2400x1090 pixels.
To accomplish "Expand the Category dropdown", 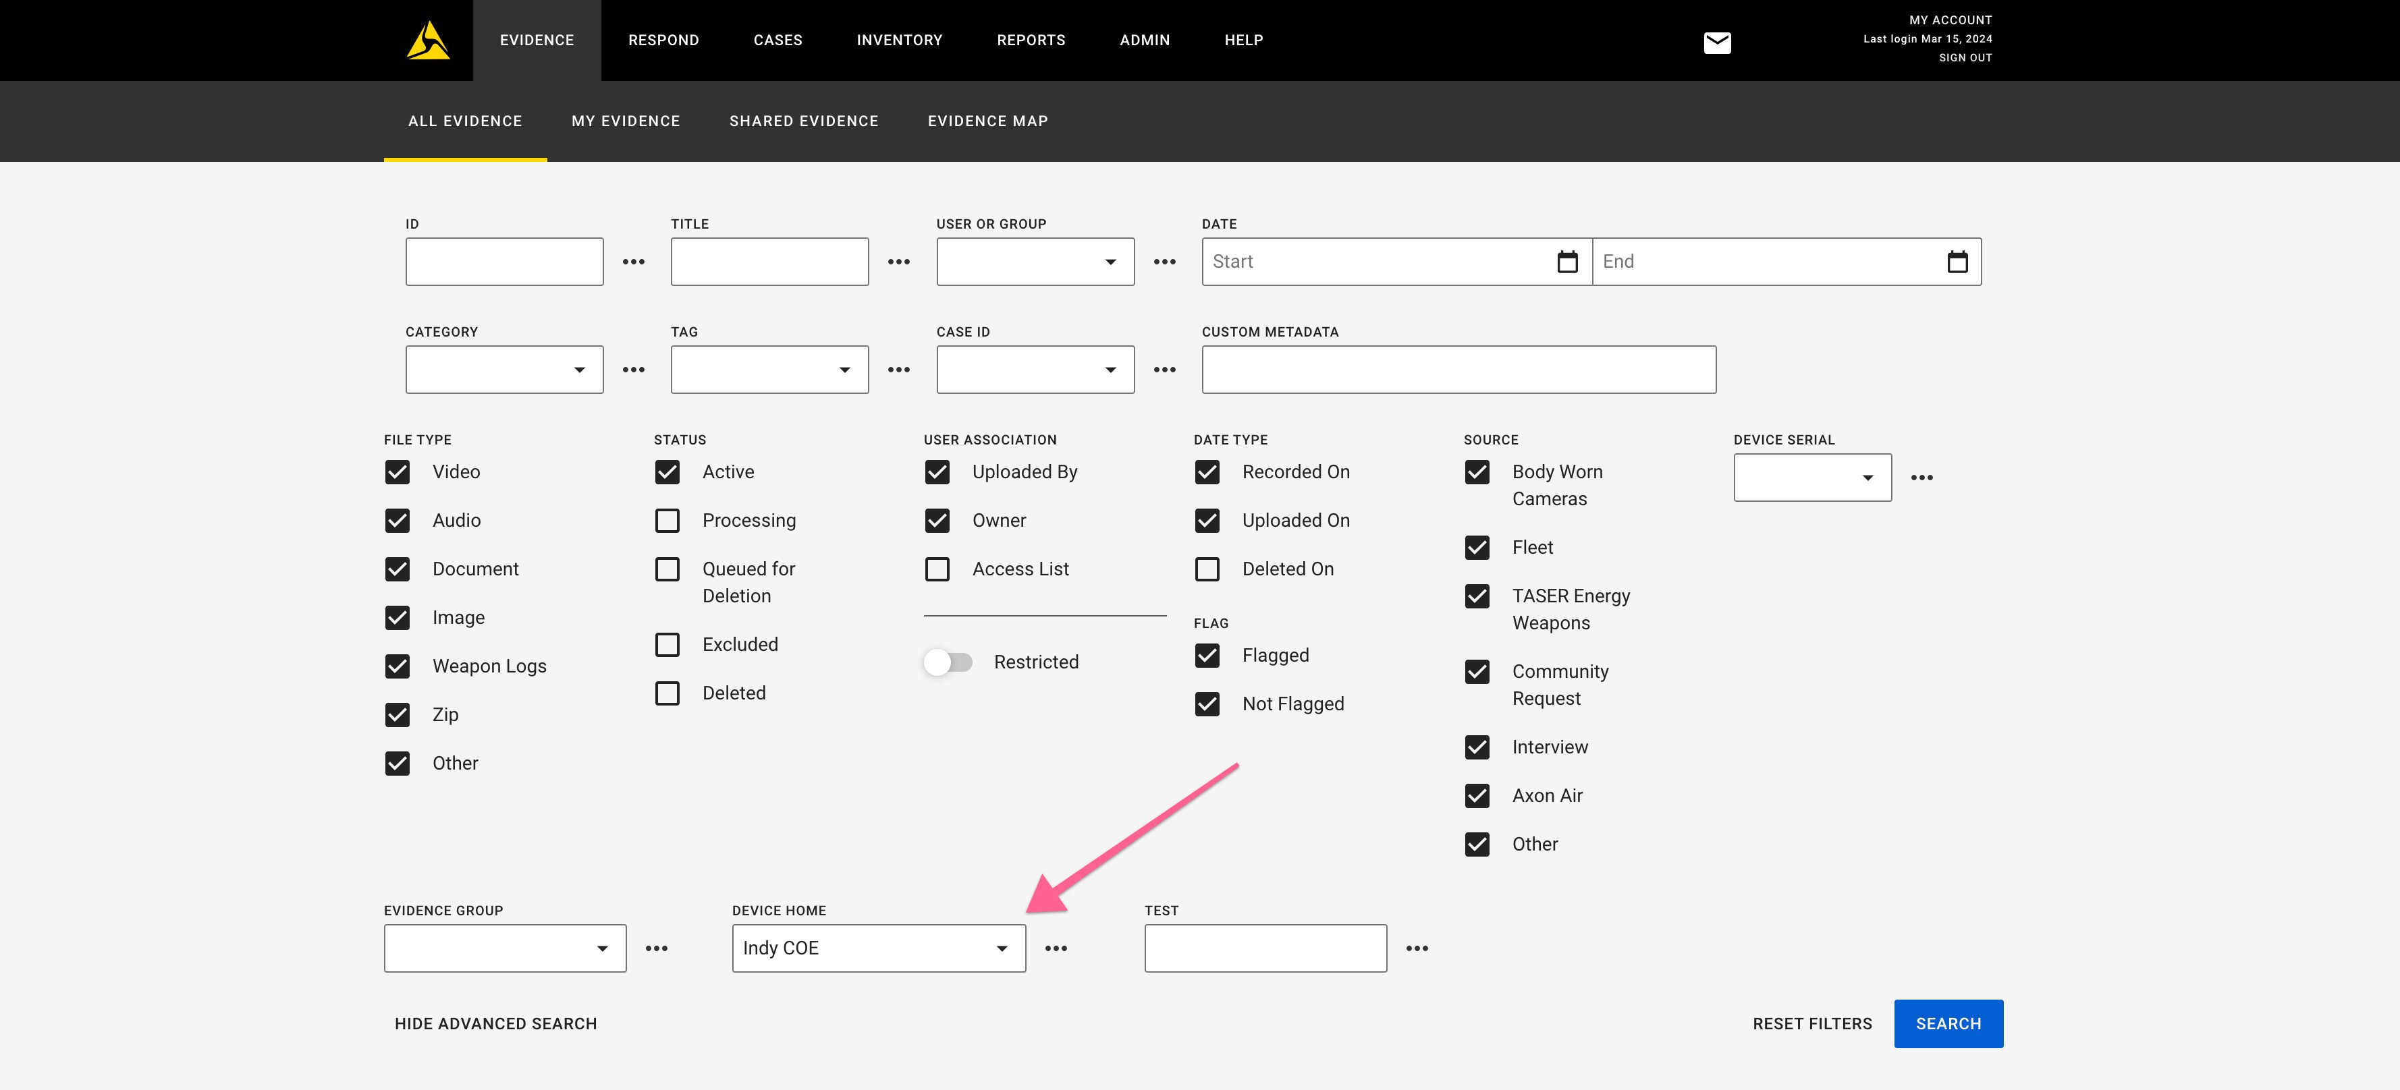I will (x=504, y=370).
